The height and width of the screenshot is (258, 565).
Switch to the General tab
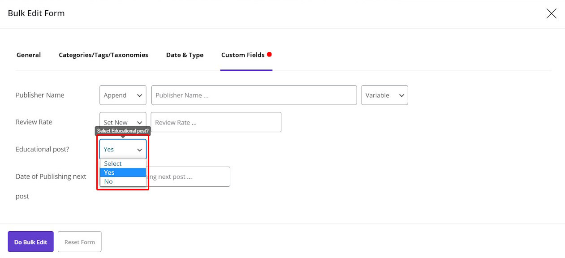tap(29, 55)
